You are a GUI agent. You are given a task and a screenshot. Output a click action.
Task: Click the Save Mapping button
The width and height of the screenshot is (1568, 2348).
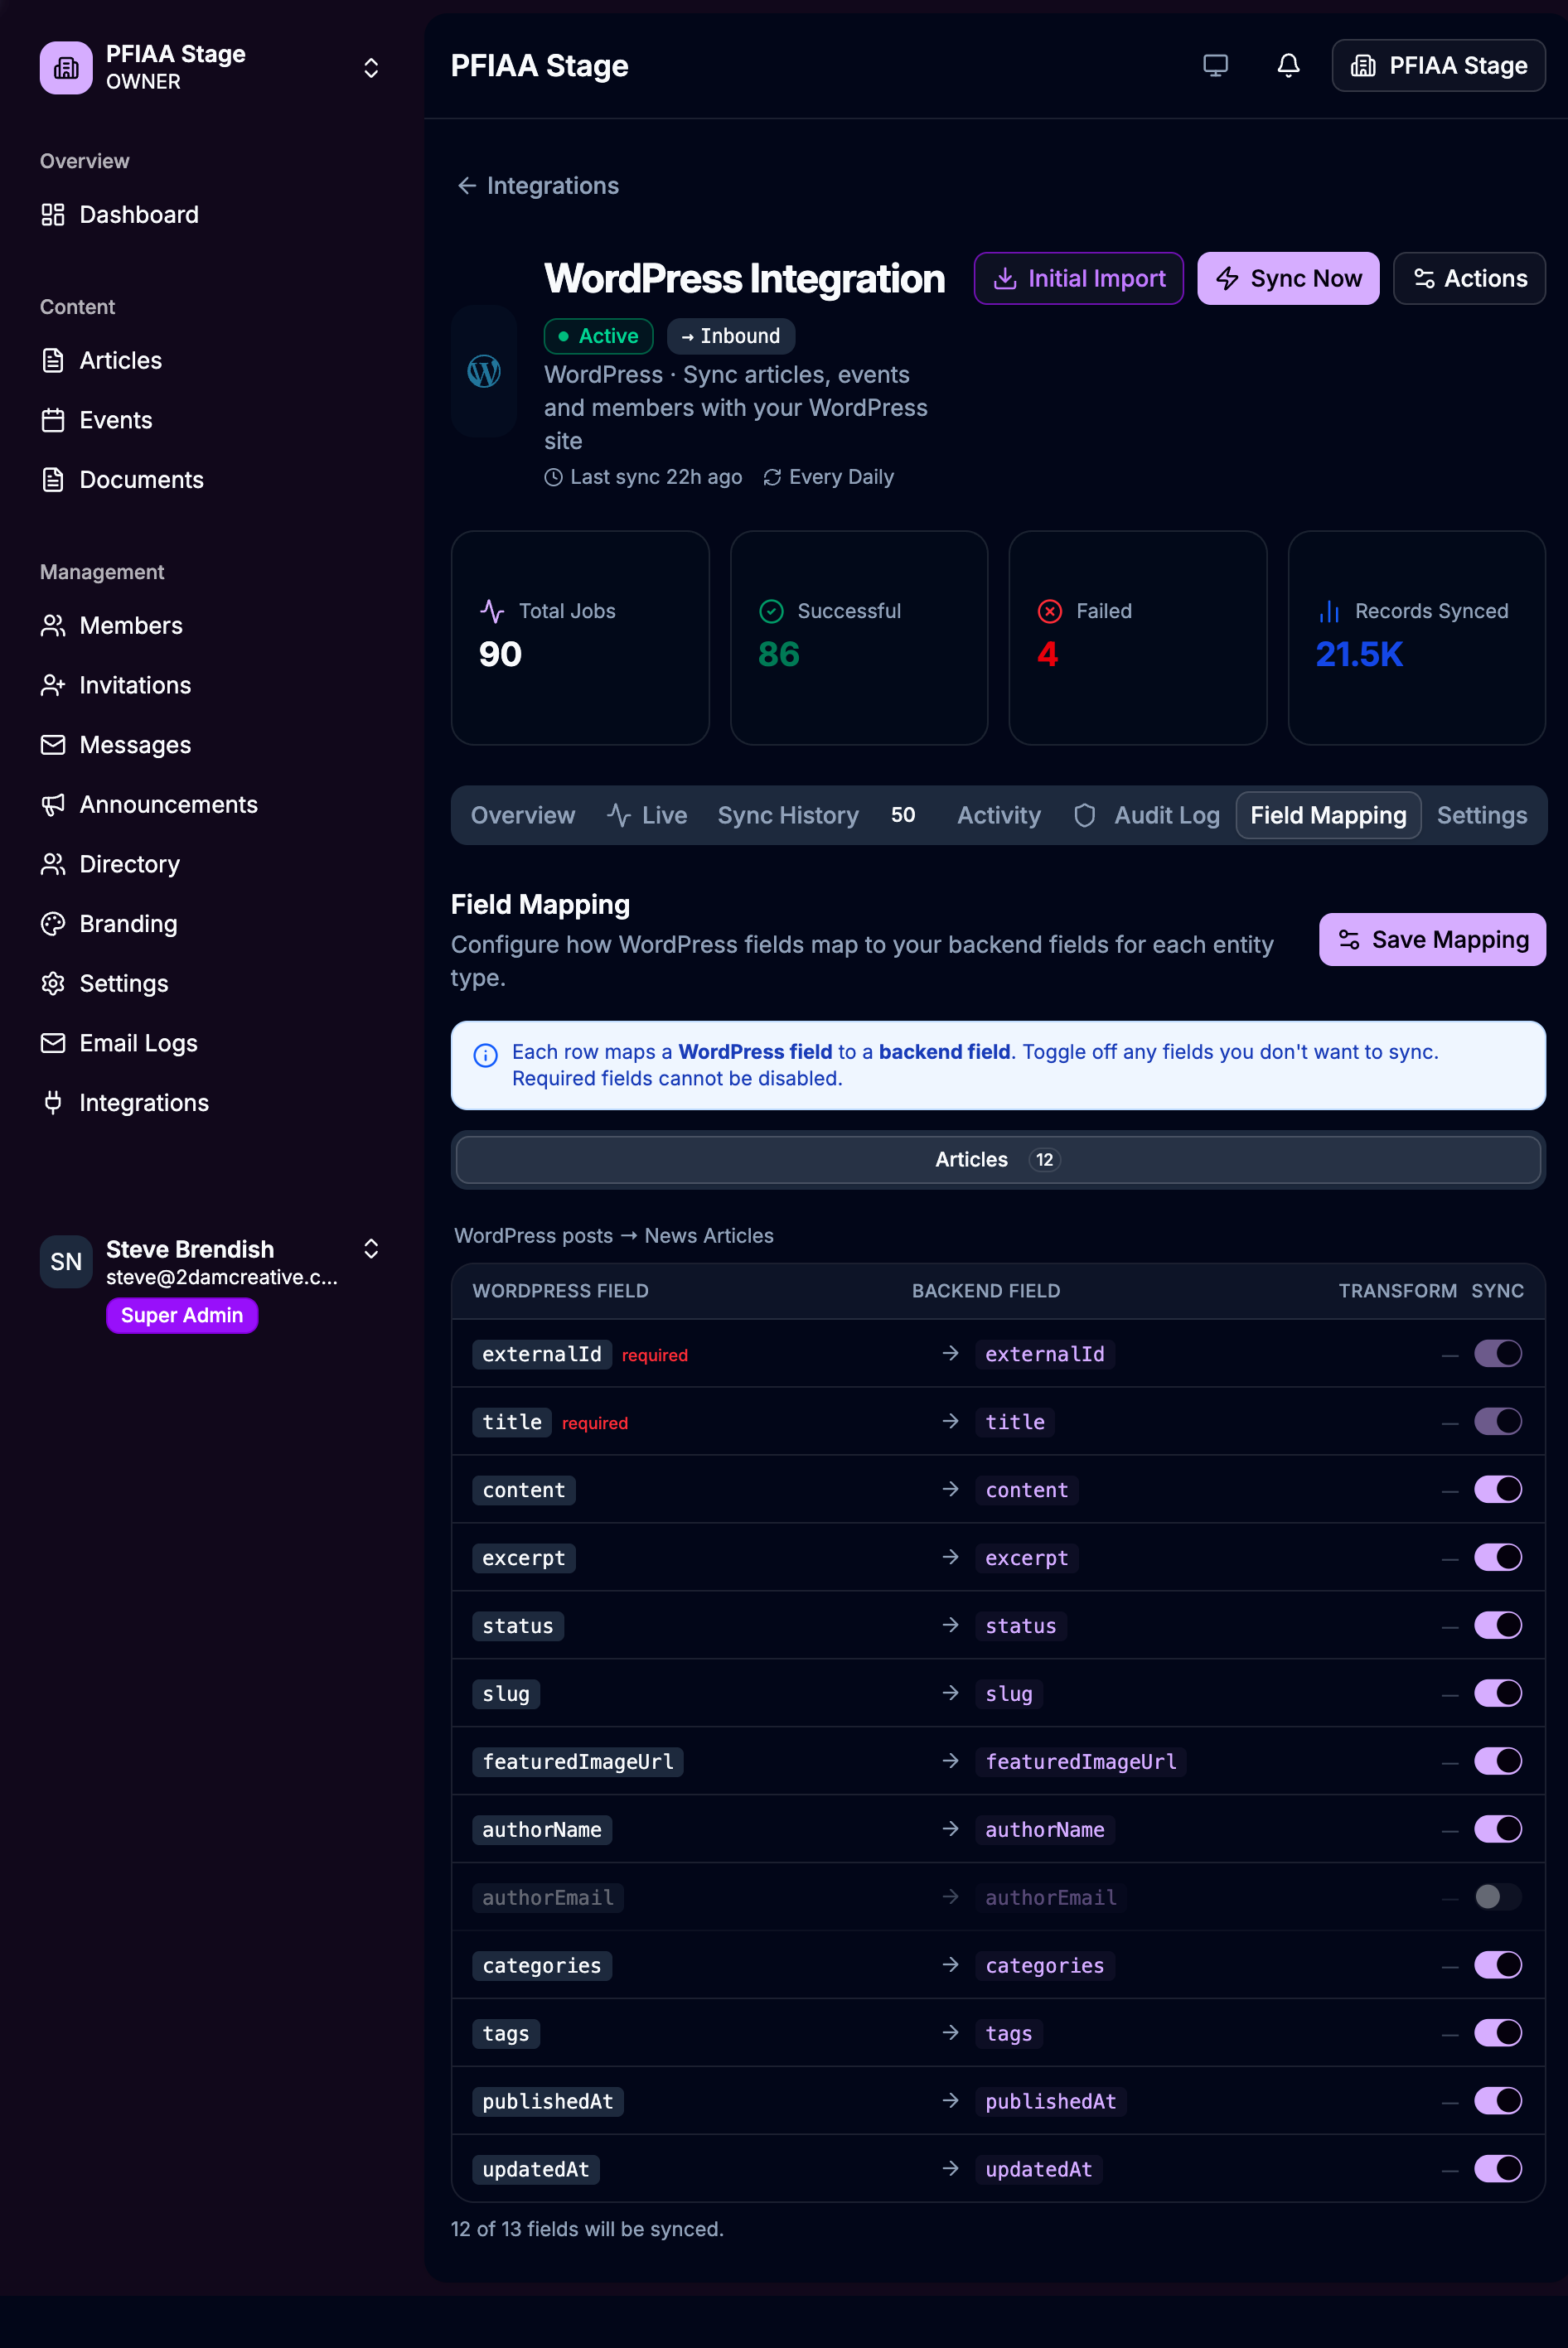[x=1432, y=940]
